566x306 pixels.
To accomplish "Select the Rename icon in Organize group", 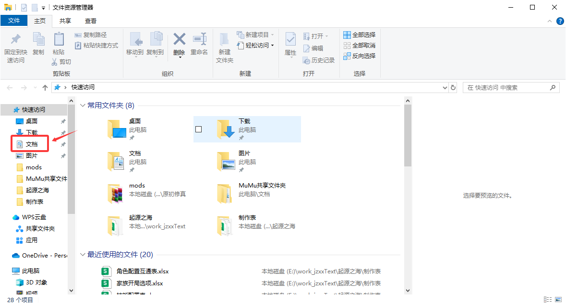I will [199, 39].
